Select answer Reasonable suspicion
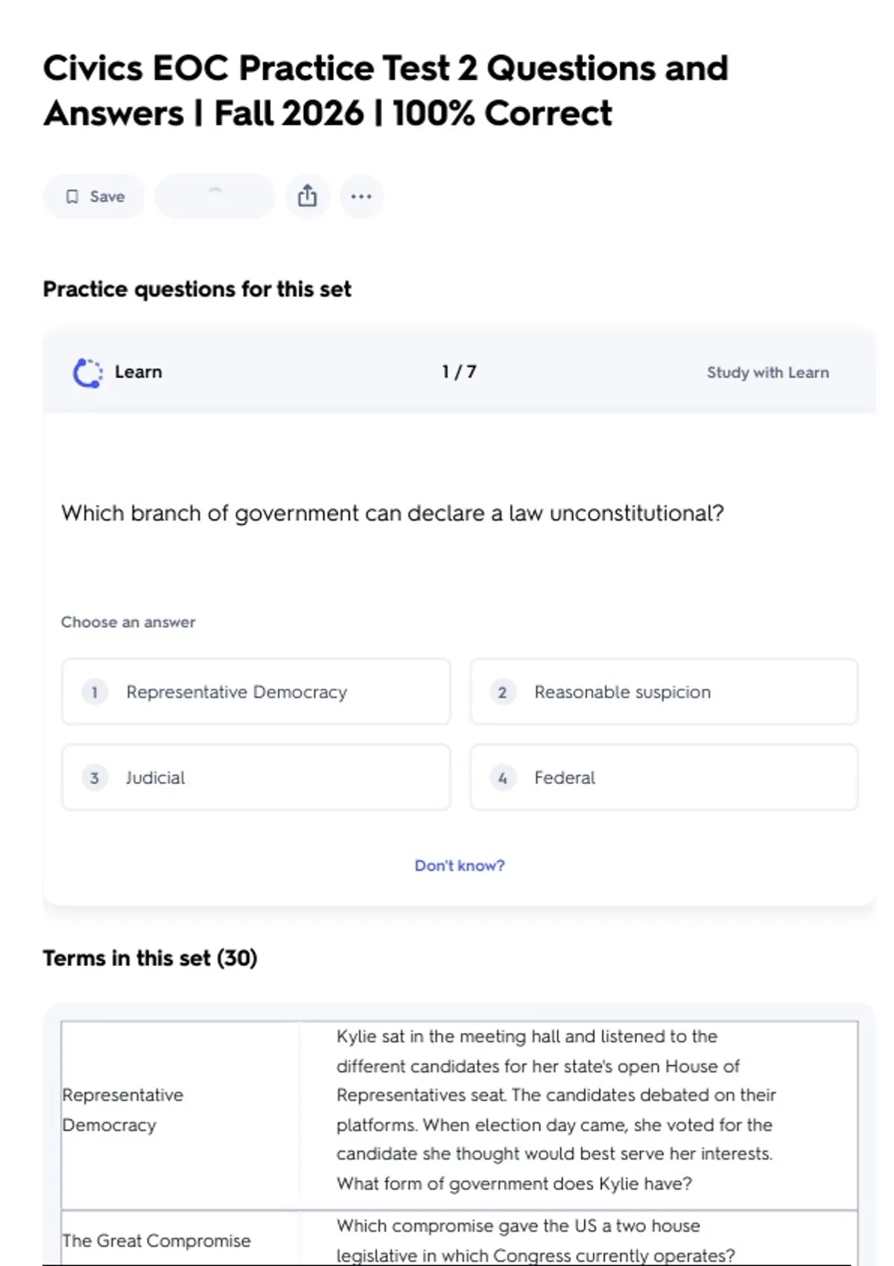This screenshot has height=1266, width=894. [663, 692]
